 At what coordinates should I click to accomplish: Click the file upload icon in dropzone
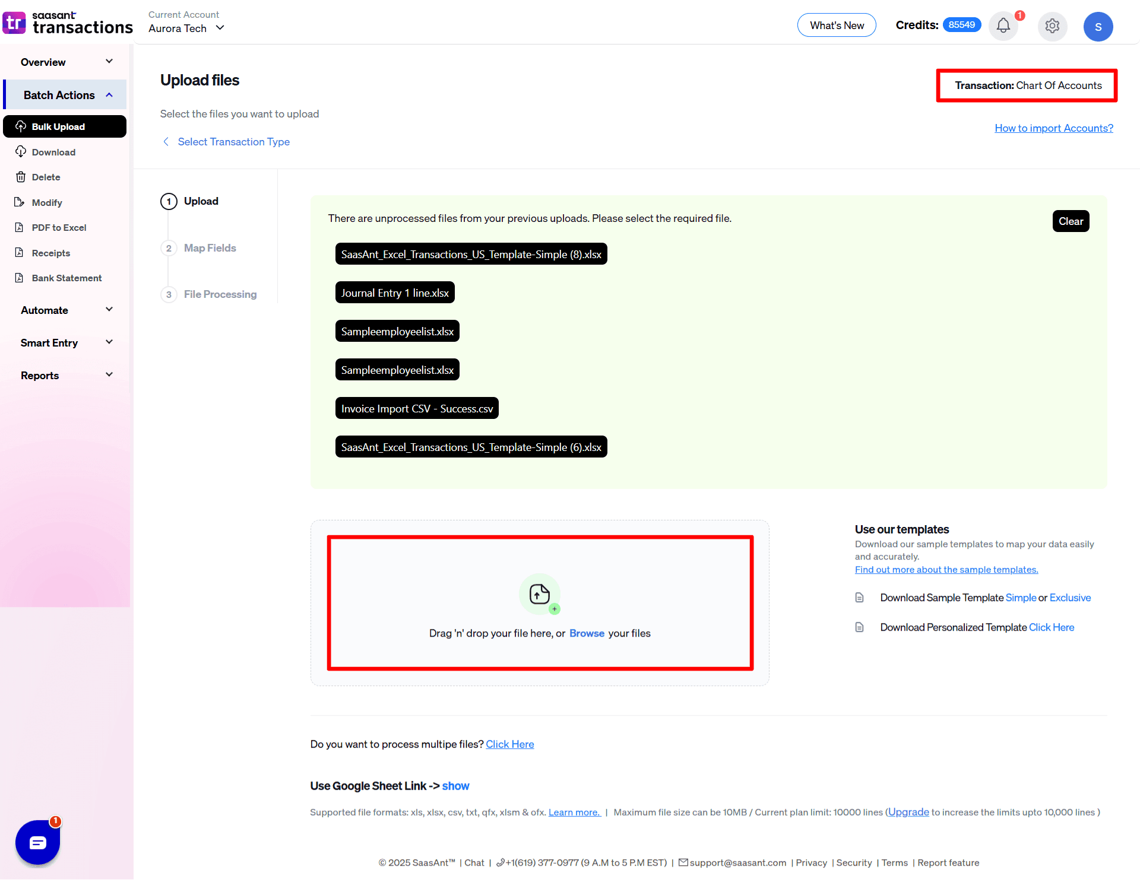(539, 593)
